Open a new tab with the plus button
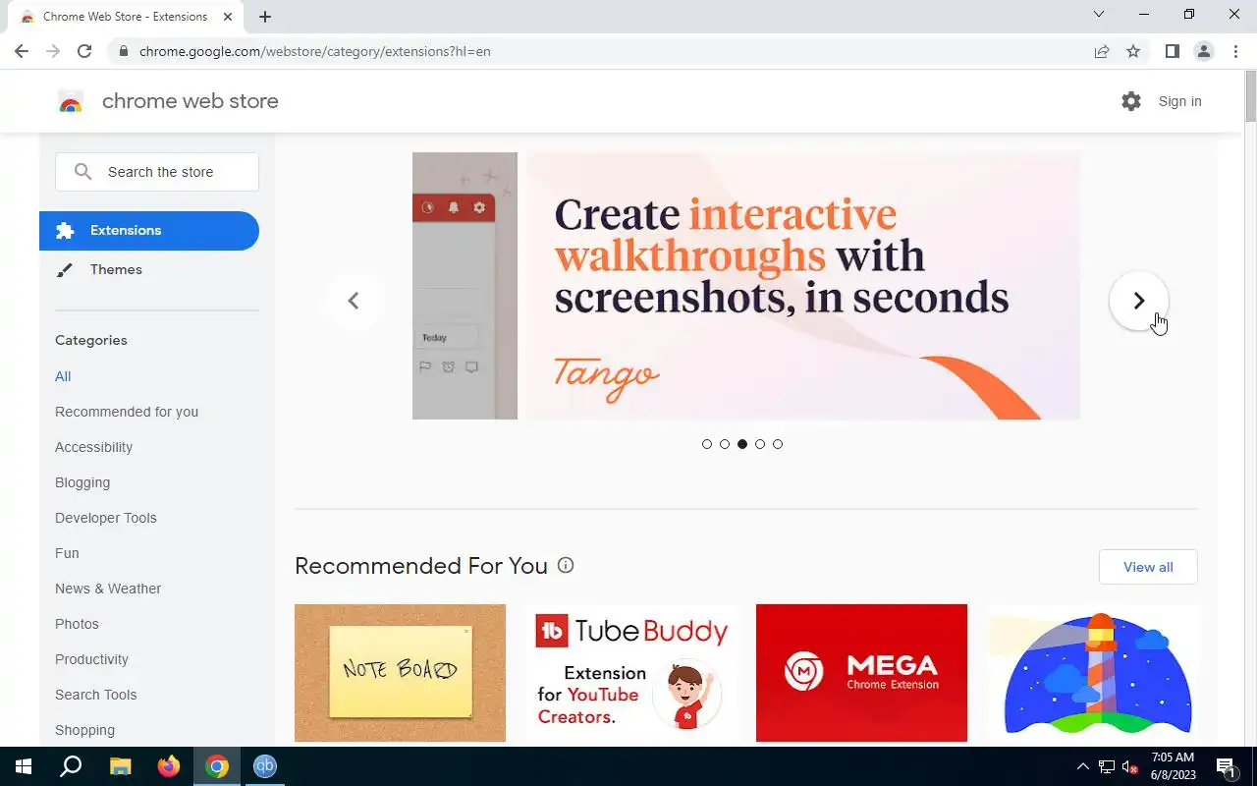This screenshot has height=786, width=1257. tap(265, 17)
